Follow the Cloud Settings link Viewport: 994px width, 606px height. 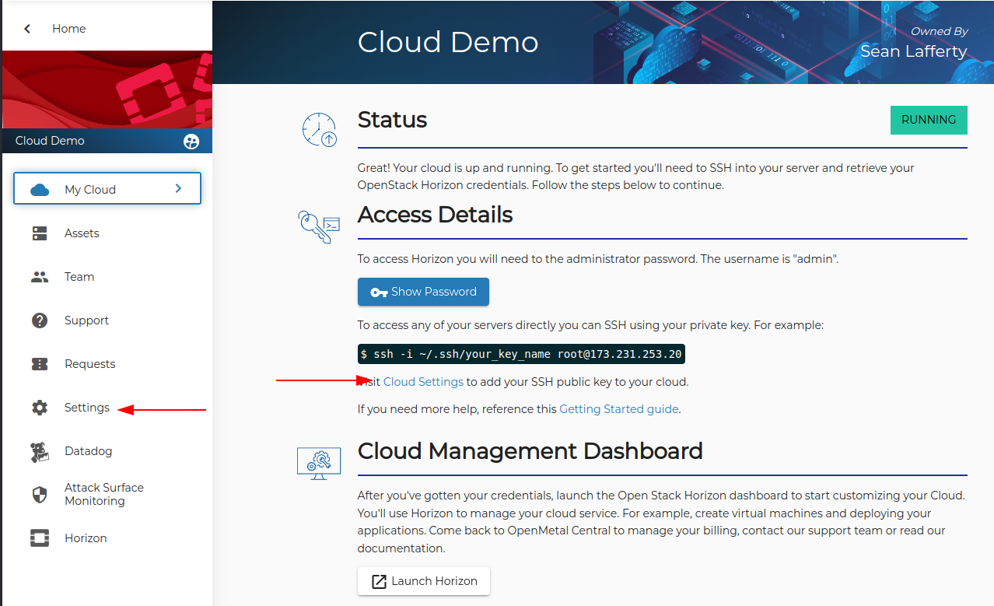[x=423, y=382]
